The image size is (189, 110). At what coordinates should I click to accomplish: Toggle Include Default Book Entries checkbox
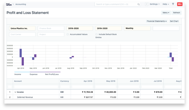coord(96,34)
